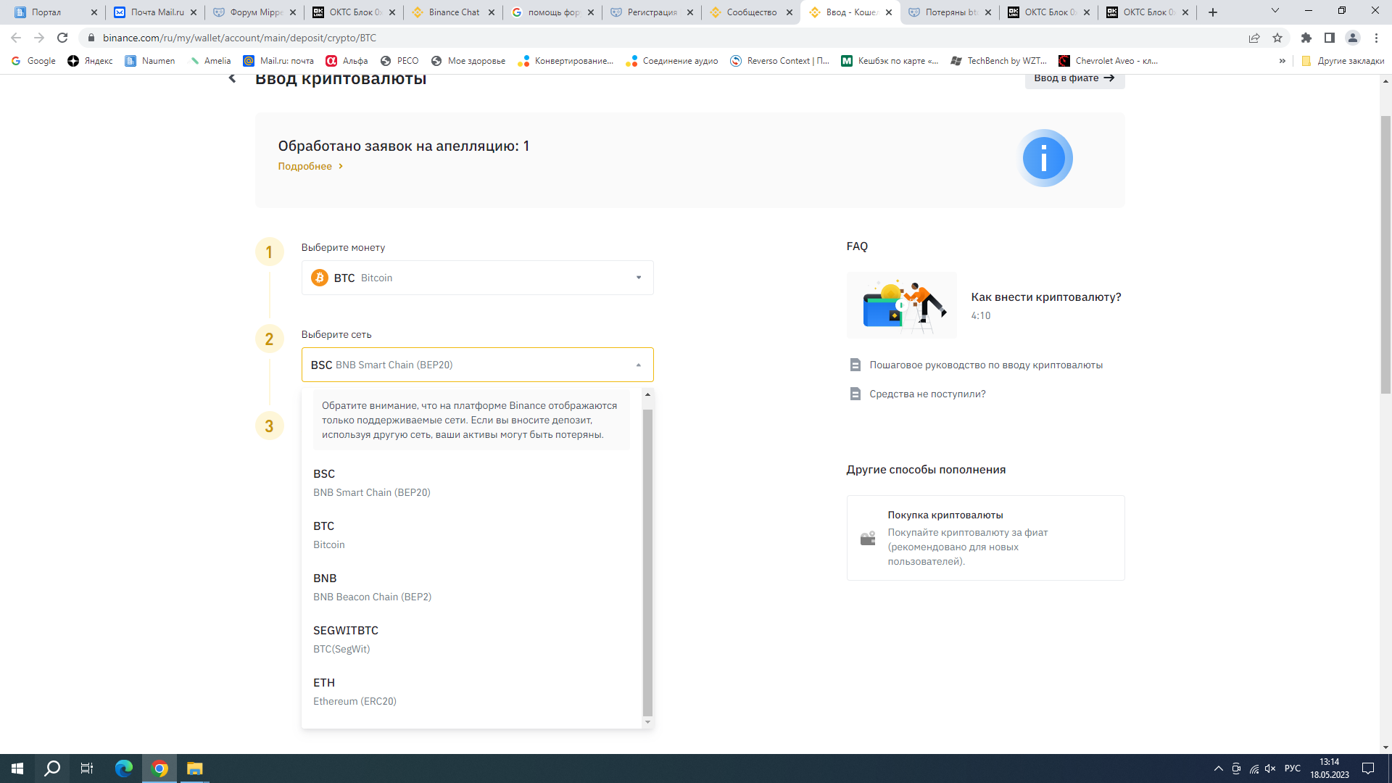
Task: Switch the РУС keyboard language indicator
Action: pyautogui.click(x=1293, y=768)
